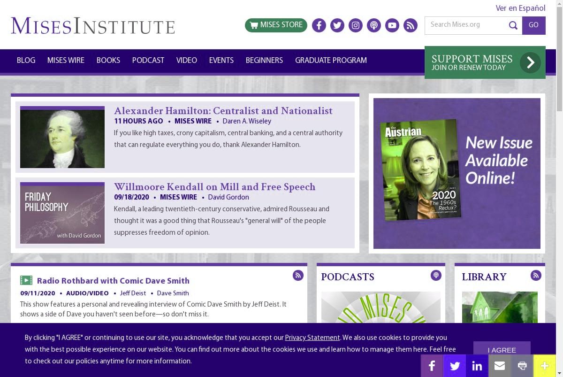Share the page on Twitter
The width and height of the screenshot is (563, 377).
(x=455, y=366)
